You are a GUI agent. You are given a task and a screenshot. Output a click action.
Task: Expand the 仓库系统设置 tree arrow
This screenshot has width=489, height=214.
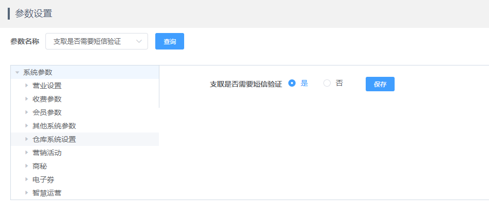pos(26,139)
